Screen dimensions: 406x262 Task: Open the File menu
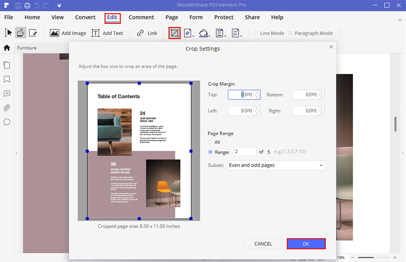tap(9, 17)
